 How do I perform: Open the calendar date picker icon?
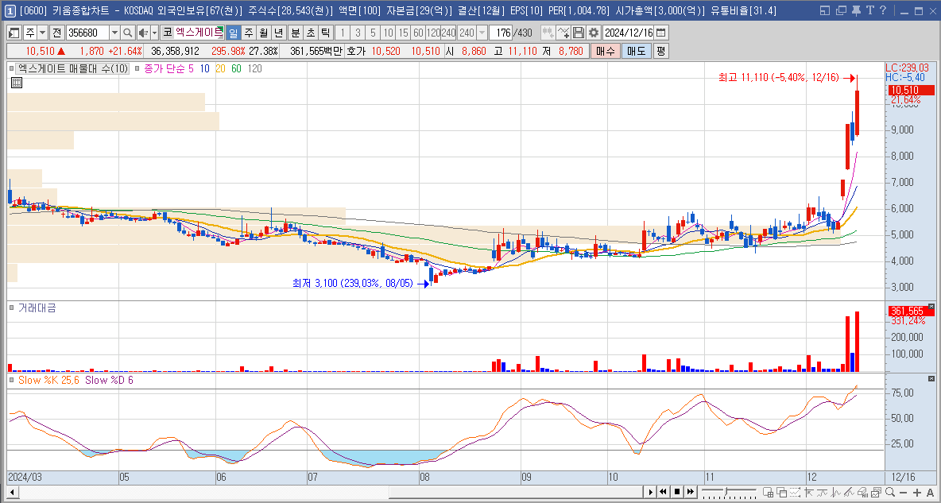tap(660, 33)
